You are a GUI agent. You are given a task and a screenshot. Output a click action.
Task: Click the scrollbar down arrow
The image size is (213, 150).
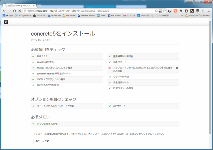pyautogui.click(x=210, y=147)
